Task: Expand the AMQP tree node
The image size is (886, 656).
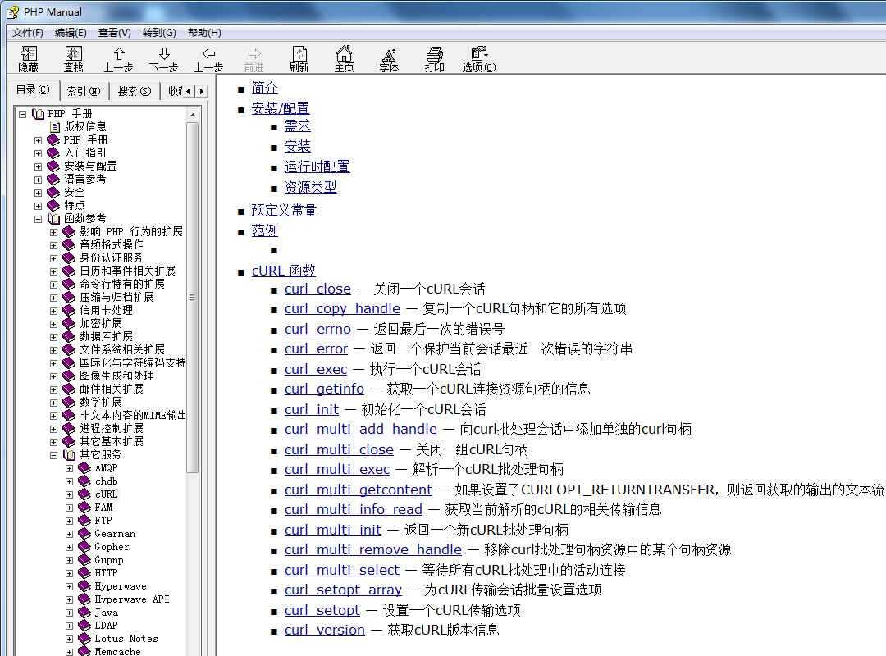Action: (x=69, y=468)
